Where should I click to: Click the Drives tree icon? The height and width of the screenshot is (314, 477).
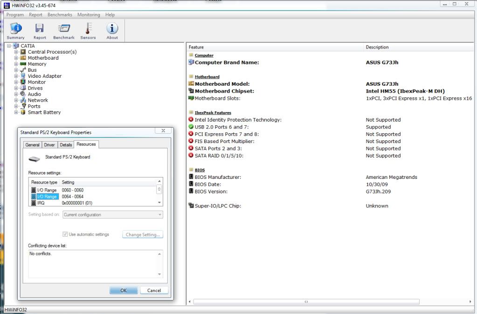[x=23, y=88]
